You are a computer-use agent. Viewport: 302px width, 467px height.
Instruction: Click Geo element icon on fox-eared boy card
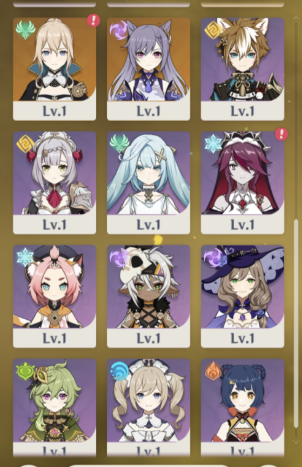pyautogui.click(x=213, y=30)
